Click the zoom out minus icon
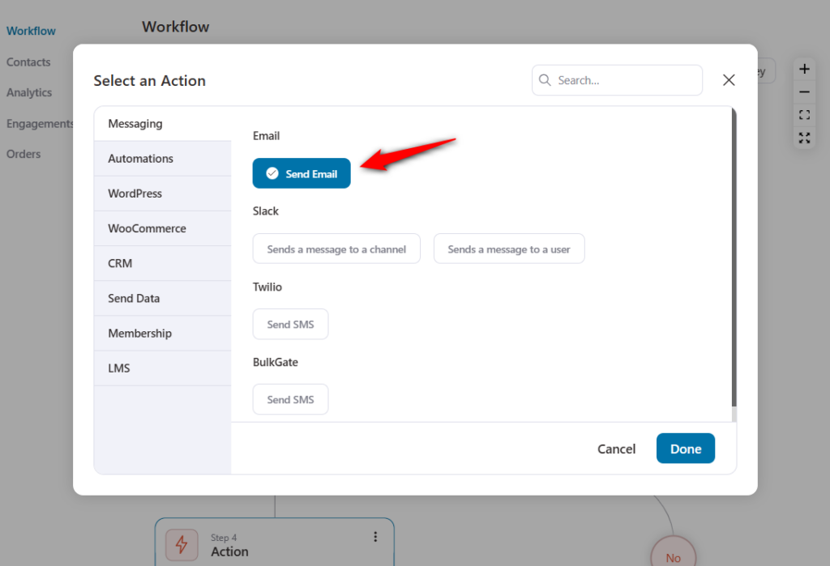This screenshot has height=566, width=830. pyautogui.click(x=804, y=92)
